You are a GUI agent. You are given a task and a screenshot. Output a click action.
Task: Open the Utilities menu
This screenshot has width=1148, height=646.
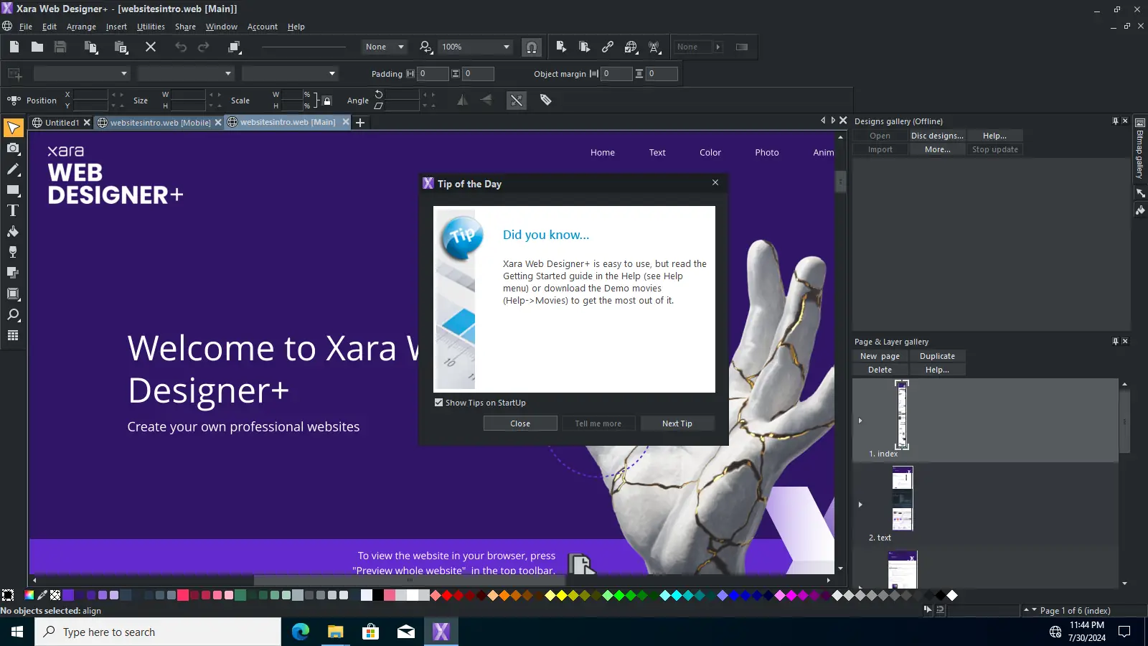151,27
